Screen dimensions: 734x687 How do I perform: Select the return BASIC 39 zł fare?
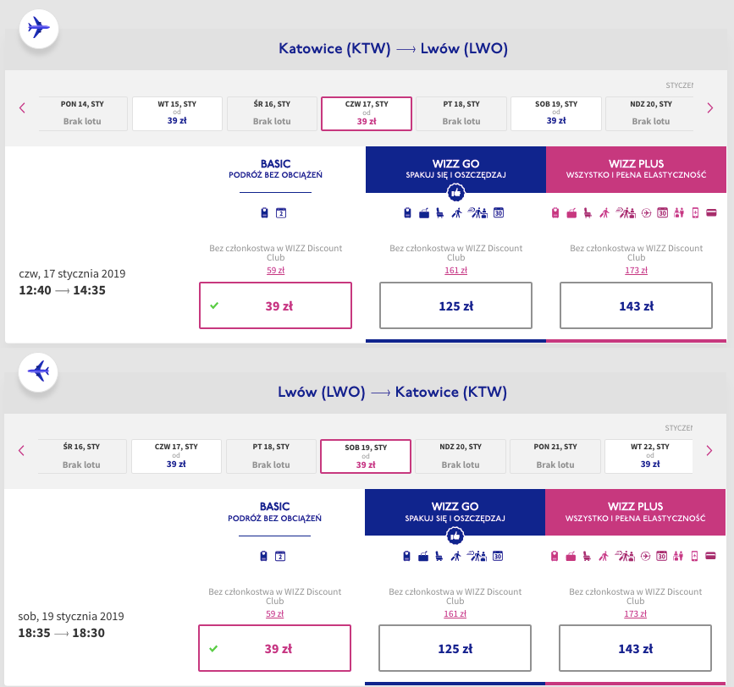(x=274, y=649)
